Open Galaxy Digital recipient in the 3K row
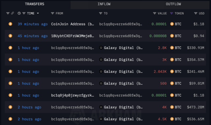The image size is (211, 125). click(x=123, y=60)
